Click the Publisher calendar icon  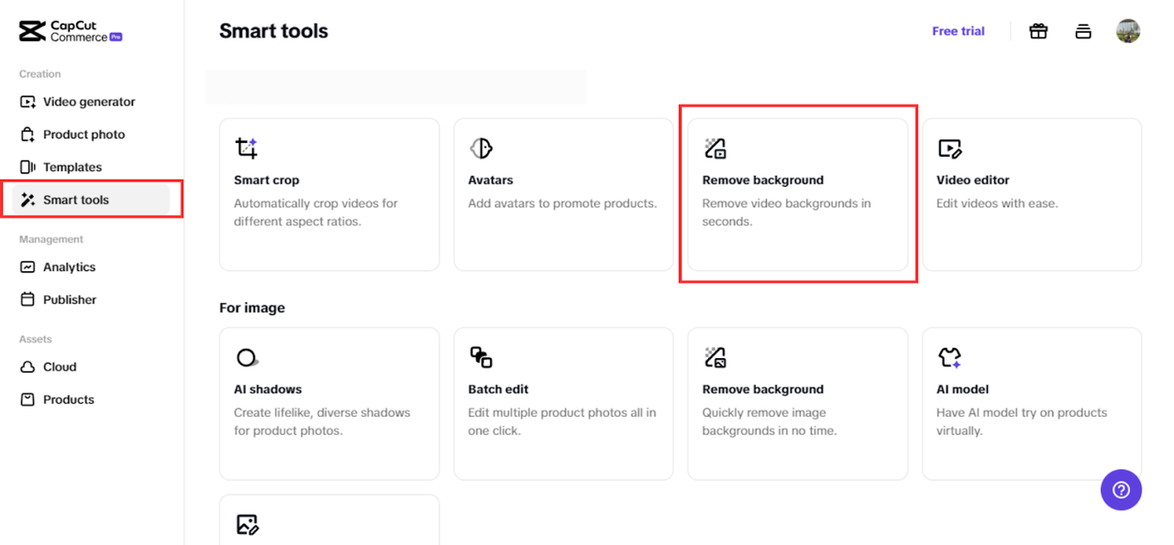click(x=28, y=300)
